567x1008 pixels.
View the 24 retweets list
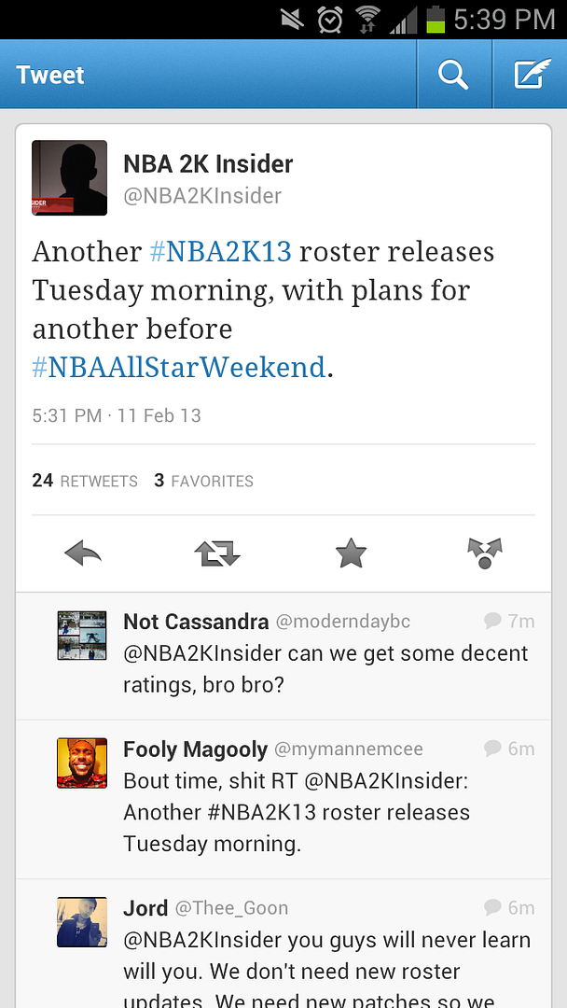pyautogui.click(x=85, y=481)
